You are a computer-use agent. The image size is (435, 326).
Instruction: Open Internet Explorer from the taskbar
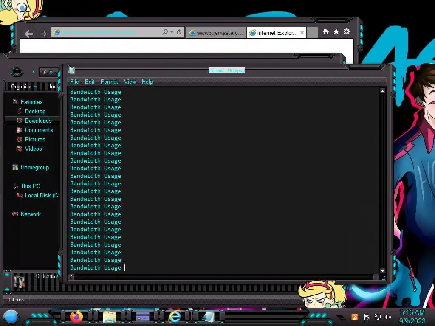[x=175, y=316]
